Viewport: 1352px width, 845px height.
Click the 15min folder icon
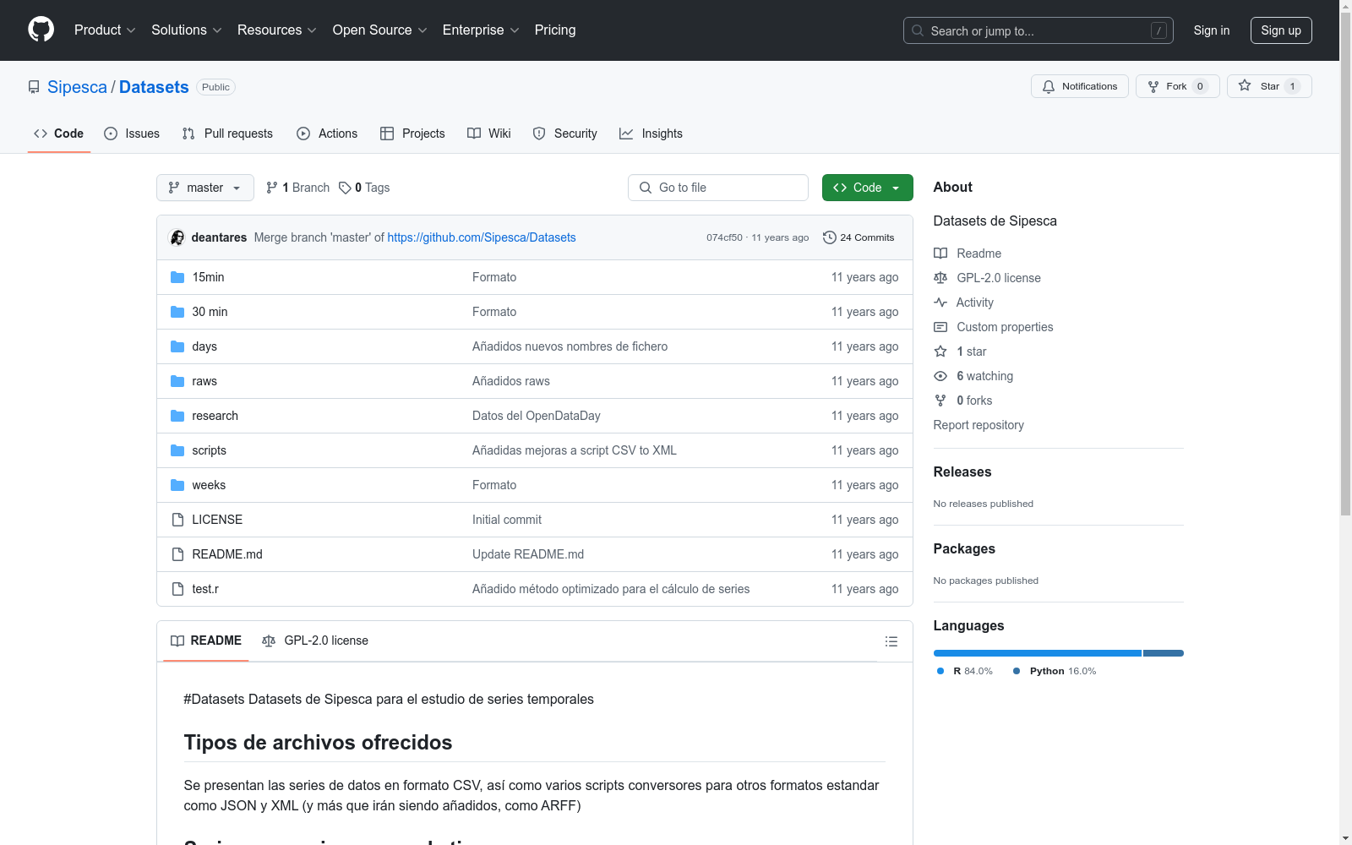click(177, 277)
